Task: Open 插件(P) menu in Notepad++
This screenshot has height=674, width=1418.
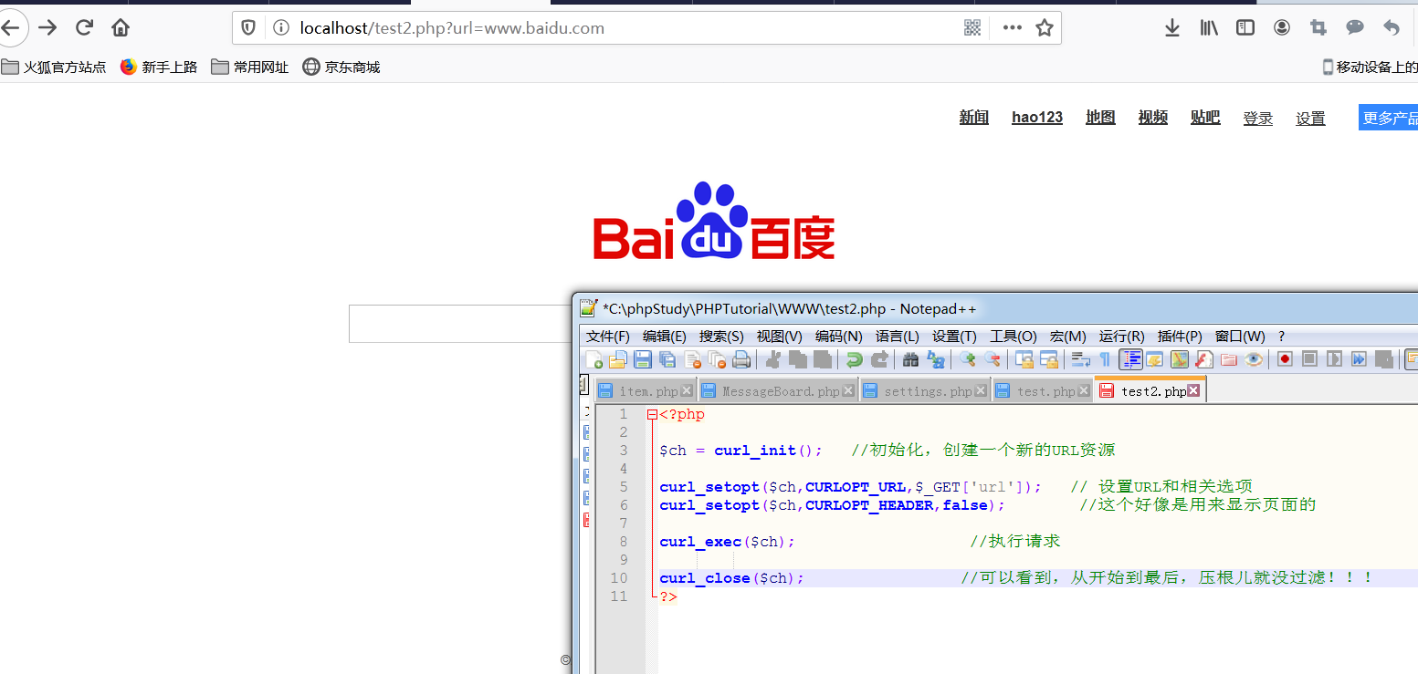Action: (x=1180, y=337)
